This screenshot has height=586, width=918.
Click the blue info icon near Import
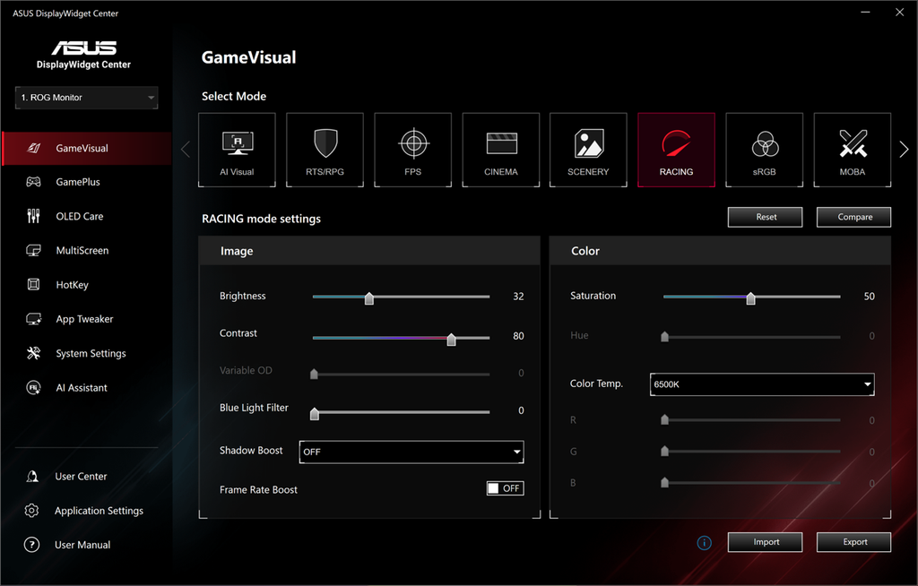pyautogui.click(x=705, y=543)
